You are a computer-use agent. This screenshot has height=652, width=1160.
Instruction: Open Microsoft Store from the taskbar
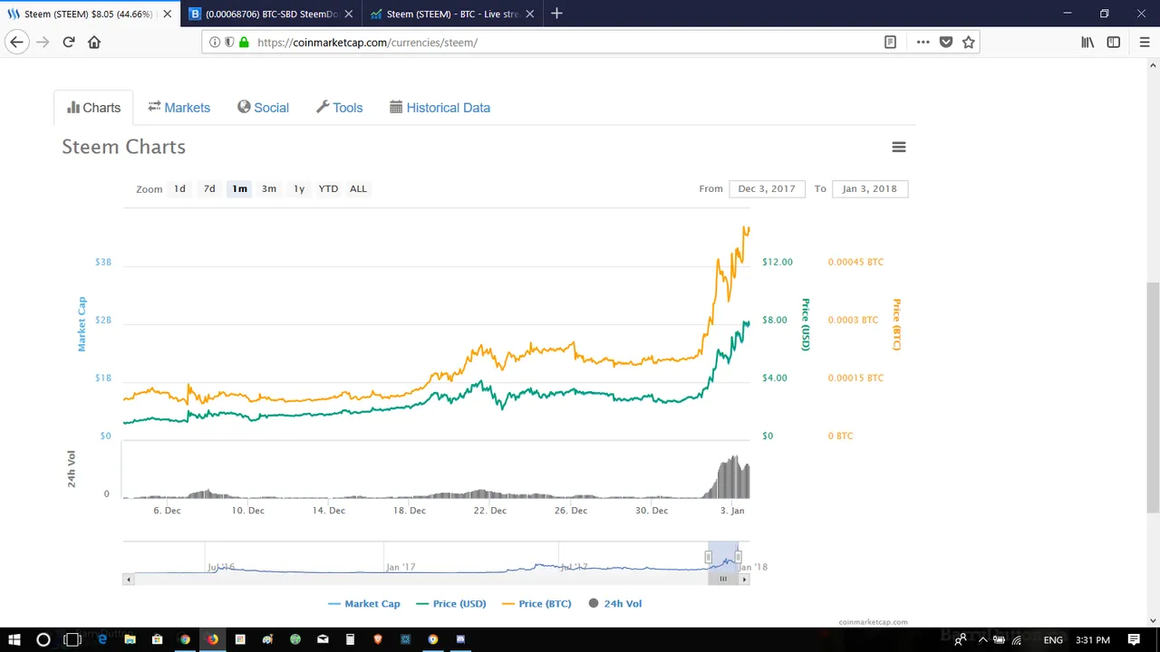pos(158,639)
